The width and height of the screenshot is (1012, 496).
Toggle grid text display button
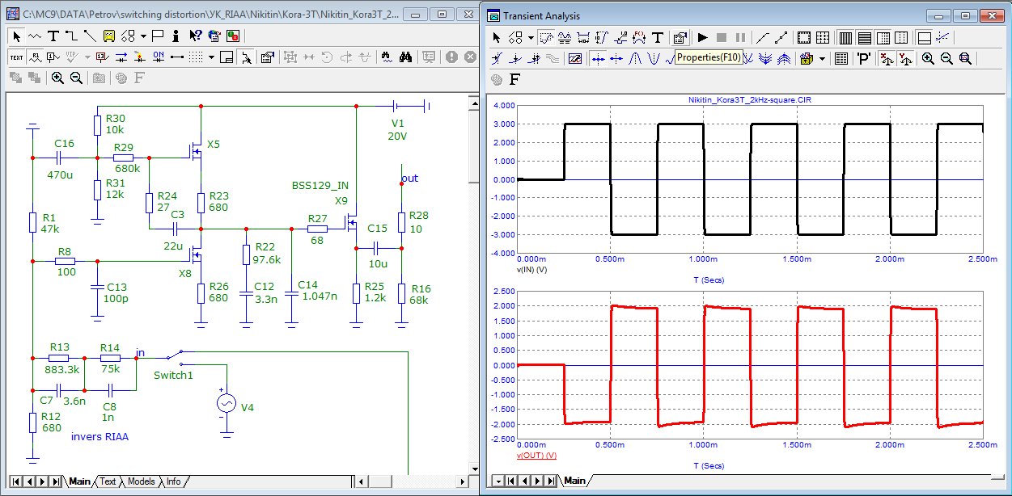15,57
